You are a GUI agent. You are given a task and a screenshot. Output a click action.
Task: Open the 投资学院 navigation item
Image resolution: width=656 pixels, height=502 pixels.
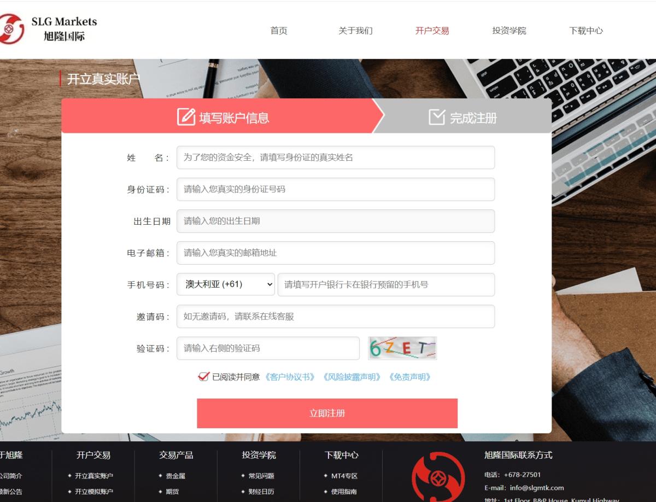coord(509,31)
